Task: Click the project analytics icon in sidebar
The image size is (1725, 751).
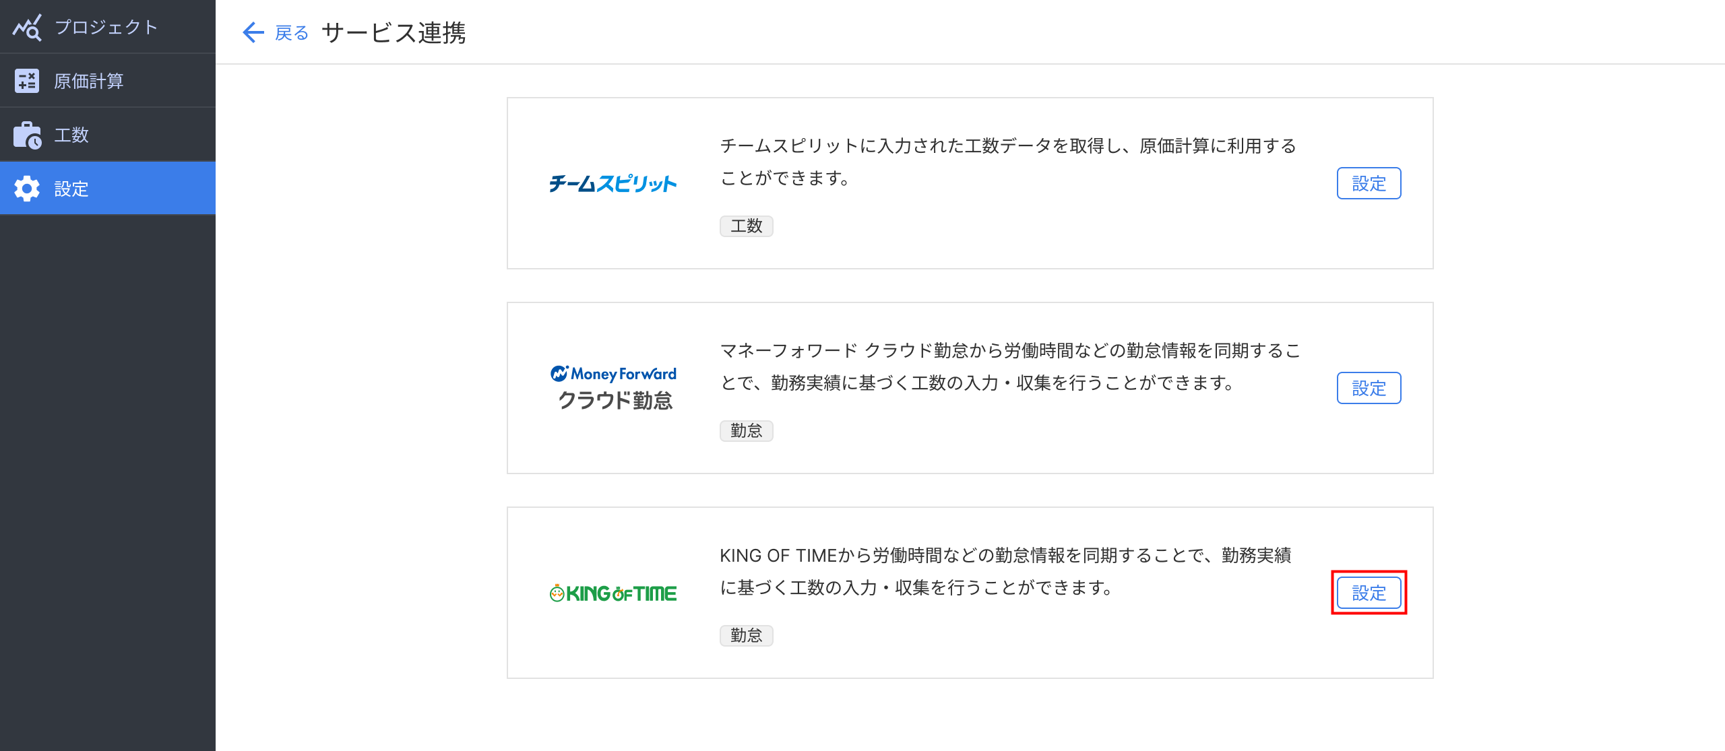Action: (27, 28)
